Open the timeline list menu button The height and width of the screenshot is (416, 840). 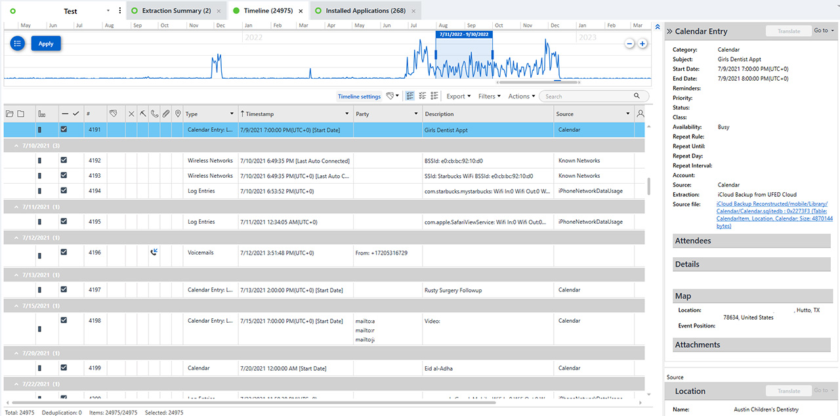tap(18, 43)
